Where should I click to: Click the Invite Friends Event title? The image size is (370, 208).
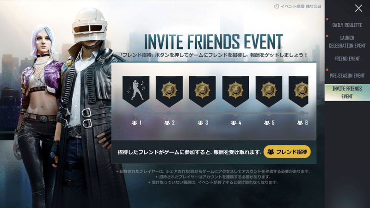click(214, 42)
